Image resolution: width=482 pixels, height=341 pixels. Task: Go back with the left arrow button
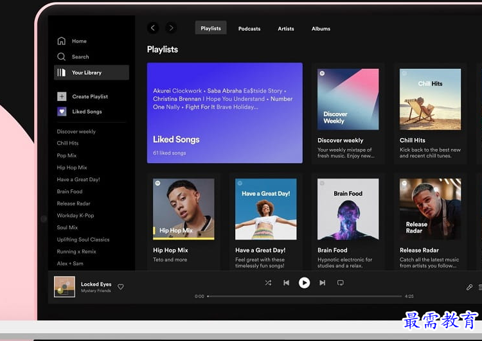point(153,28)
